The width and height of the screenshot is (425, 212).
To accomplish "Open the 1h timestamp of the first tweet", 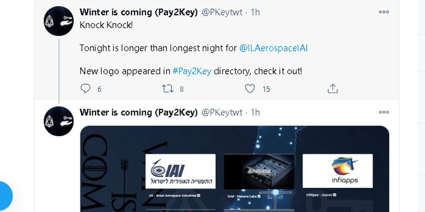I will coord(256,12).
